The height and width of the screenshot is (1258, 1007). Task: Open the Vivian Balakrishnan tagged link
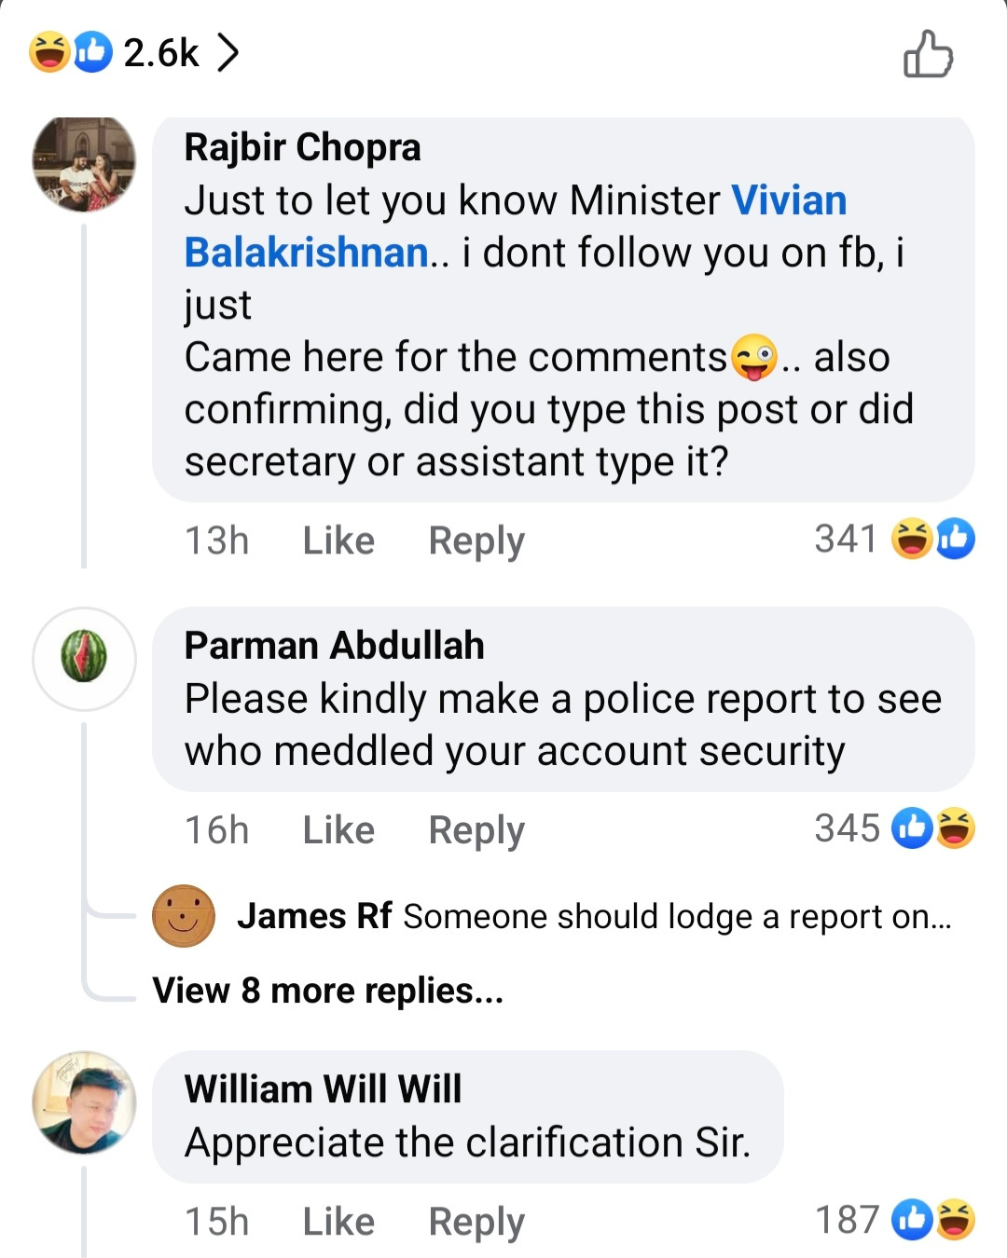(516, 226)
